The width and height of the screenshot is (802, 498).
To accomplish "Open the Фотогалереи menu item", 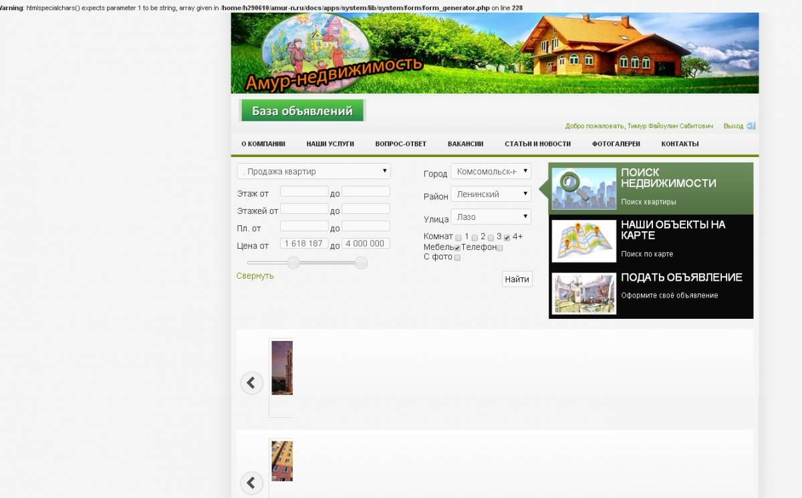I will click(616, 144).
